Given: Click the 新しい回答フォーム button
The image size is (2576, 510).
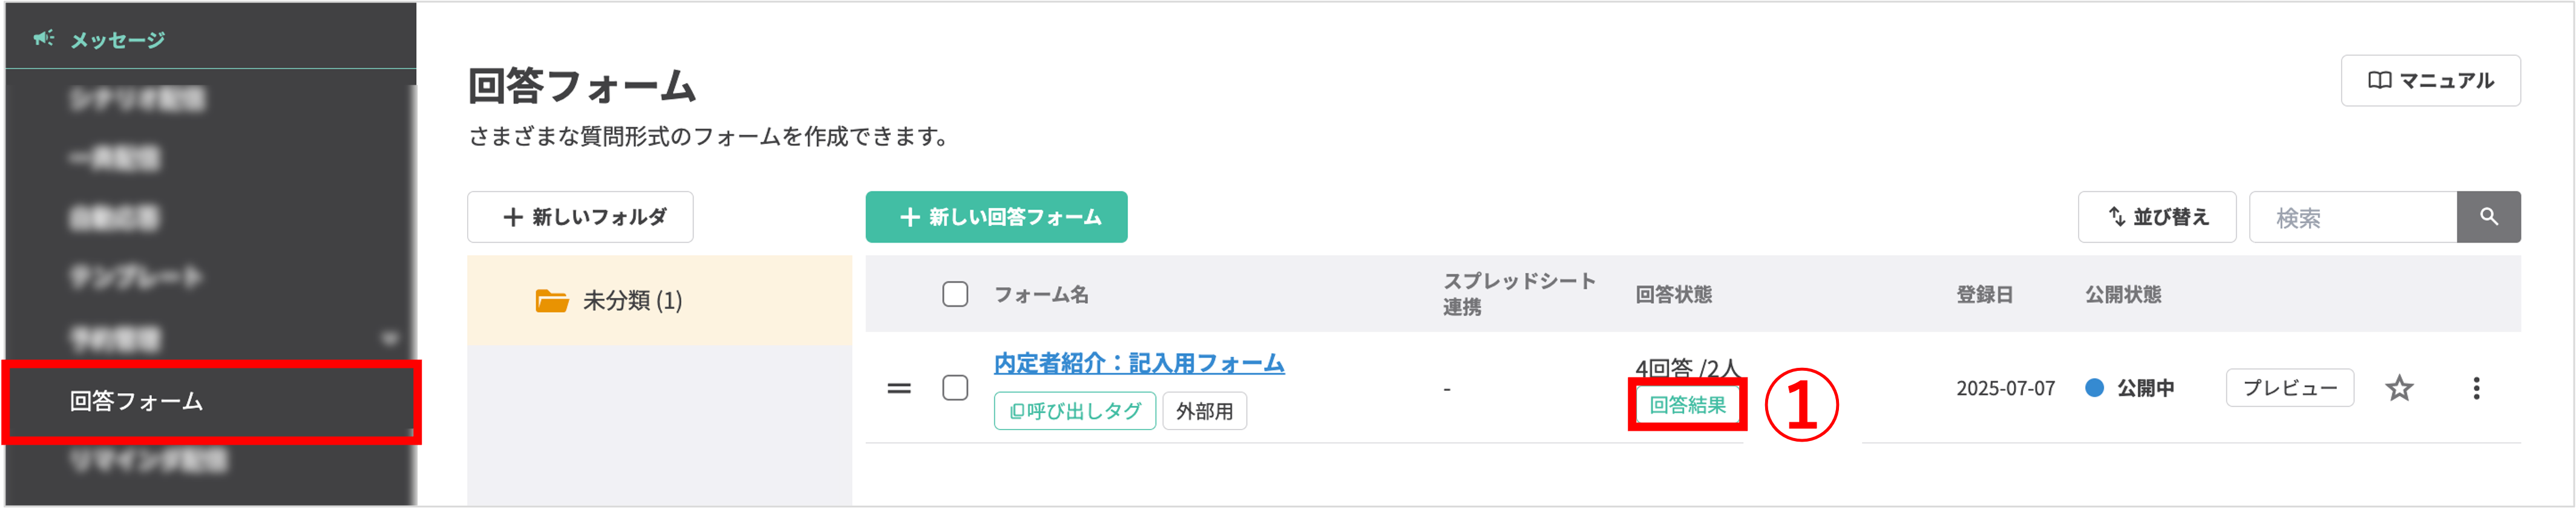Looking at the screenshot, I should click(996, 217).
